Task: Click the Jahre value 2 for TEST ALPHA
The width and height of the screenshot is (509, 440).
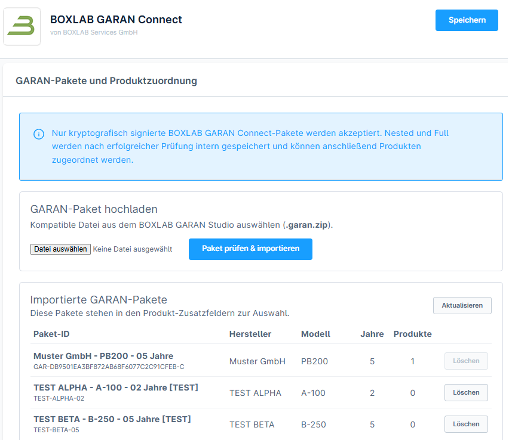Action: click(x=372, y=393)
